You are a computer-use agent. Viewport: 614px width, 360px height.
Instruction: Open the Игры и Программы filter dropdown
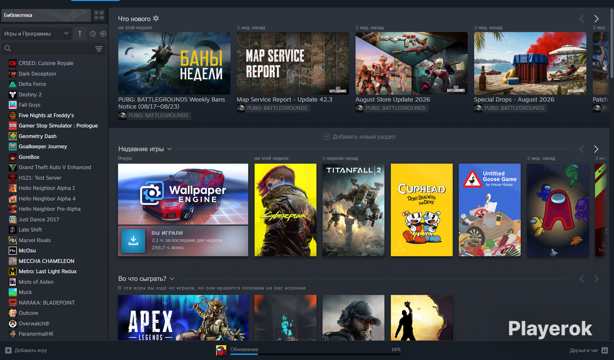(36, 33)
